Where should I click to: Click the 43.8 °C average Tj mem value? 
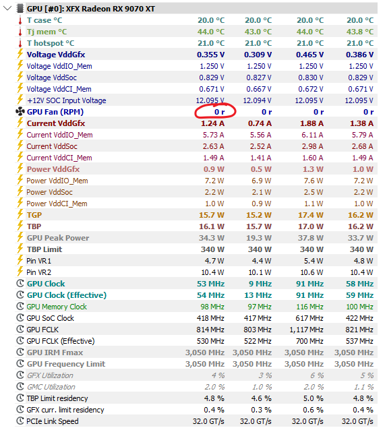pyautogui.click(x=360, y=32)
